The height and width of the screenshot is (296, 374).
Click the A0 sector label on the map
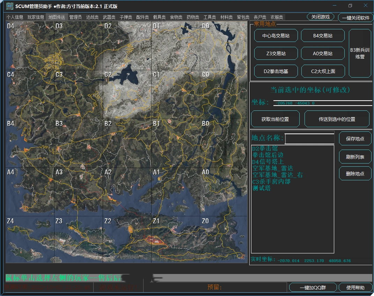pyautogui.click(x=205, y=172)
